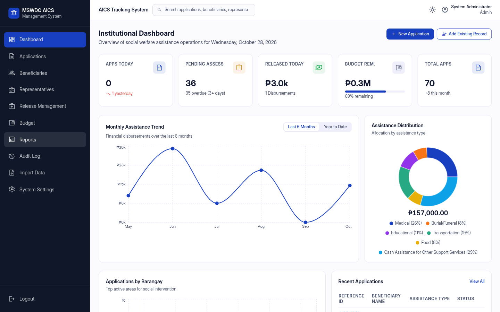Click the search magnifier icon

point(159,10)
